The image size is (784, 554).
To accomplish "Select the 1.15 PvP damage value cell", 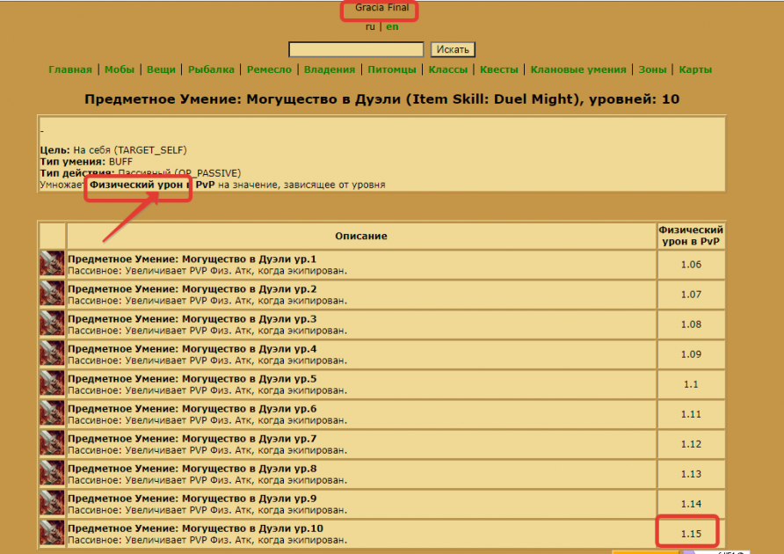I will pos(692,534).
